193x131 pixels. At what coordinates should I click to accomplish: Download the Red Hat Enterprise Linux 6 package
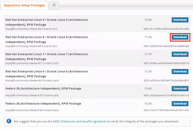(180, 72)
